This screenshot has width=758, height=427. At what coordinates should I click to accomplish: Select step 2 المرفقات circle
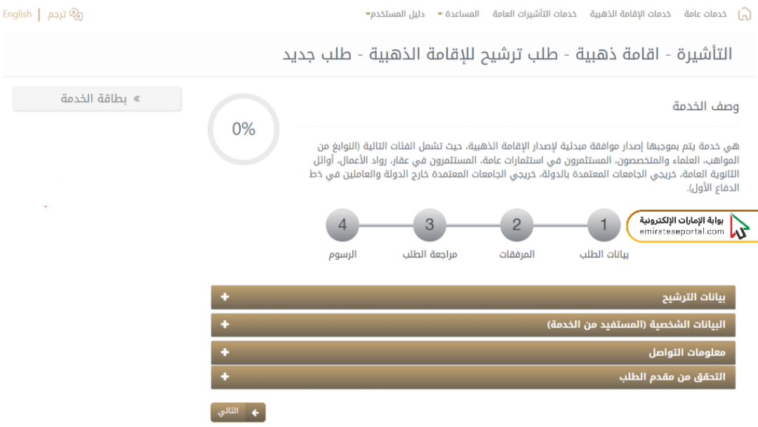coord(517,224)
